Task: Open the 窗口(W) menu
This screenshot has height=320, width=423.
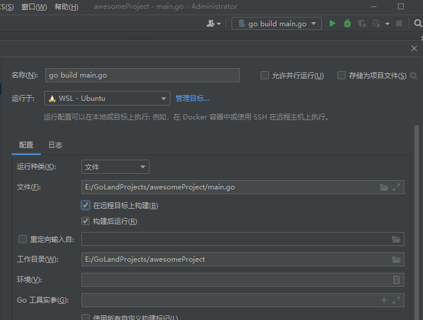Action: point(34,7)
